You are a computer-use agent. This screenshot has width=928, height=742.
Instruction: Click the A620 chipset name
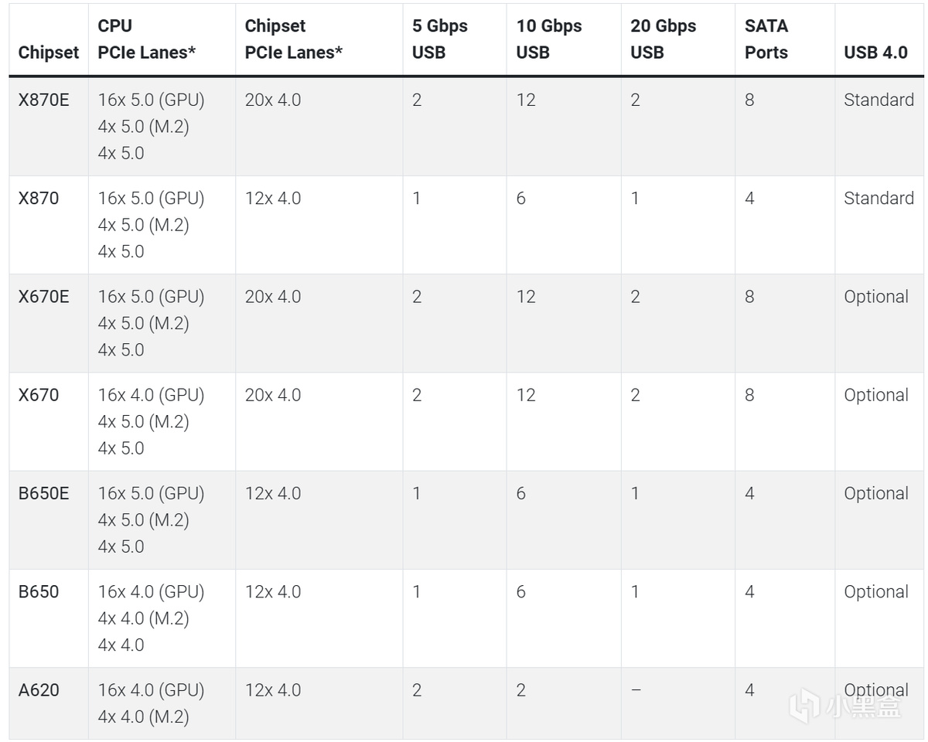[39, 689]
